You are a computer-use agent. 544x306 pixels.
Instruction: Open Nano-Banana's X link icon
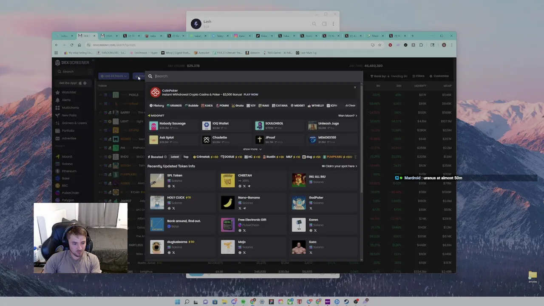click(x=239, y=208)
